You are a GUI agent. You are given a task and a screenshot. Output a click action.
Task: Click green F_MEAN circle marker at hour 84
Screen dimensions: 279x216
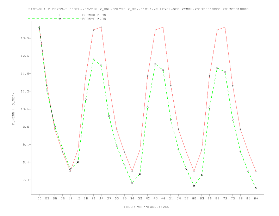click(256, 188)
